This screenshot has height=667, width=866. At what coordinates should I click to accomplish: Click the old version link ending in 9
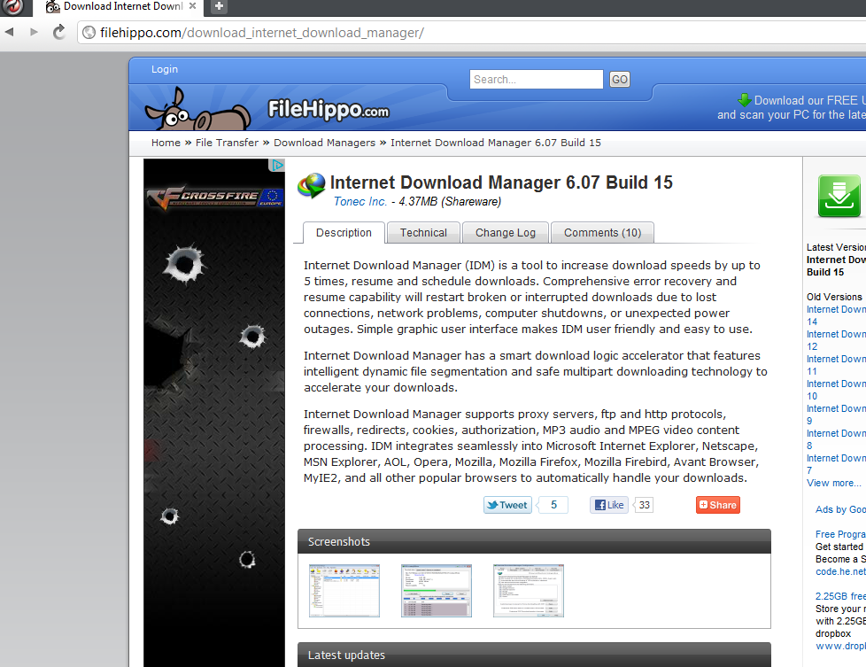click(836, 415)
